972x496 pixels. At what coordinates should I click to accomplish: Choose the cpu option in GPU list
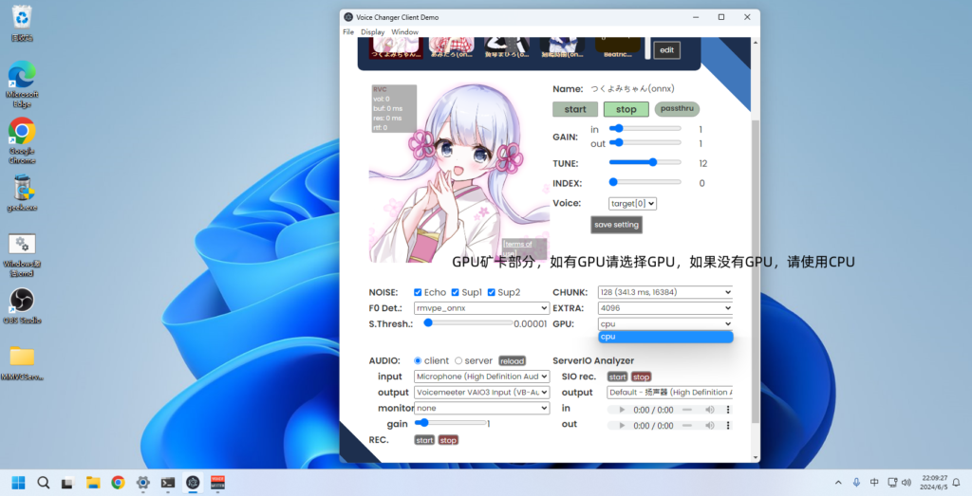[x=665, y=337]
